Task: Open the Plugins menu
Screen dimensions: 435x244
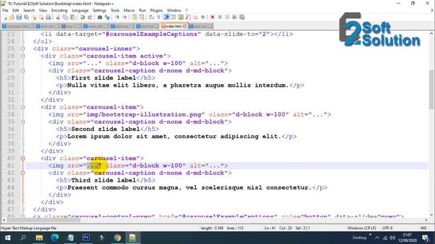Action: click(x=156, y=10)
